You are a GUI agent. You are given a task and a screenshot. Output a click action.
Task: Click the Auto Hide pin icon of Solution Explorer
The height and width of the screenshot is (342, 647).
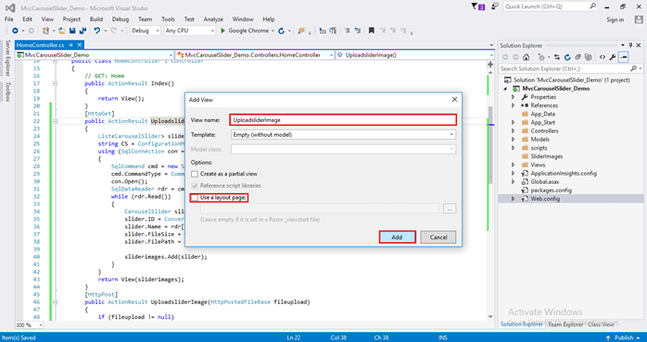click(630, 45)
